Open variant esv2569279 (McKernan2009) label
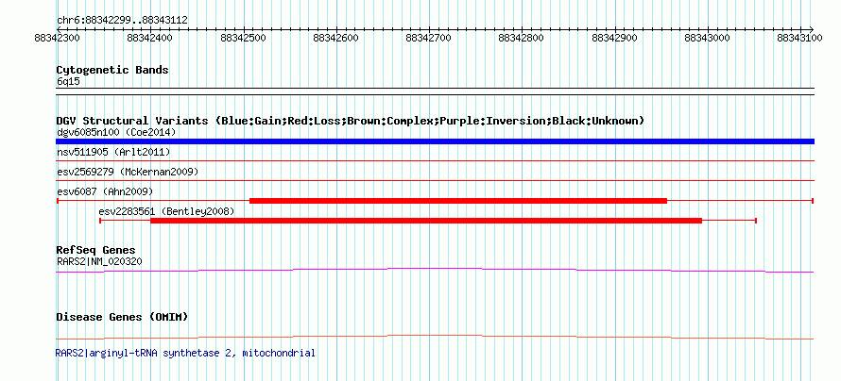The height and width of the screenshot is (381, 841). pyautogui.click(x=128, y=172)
